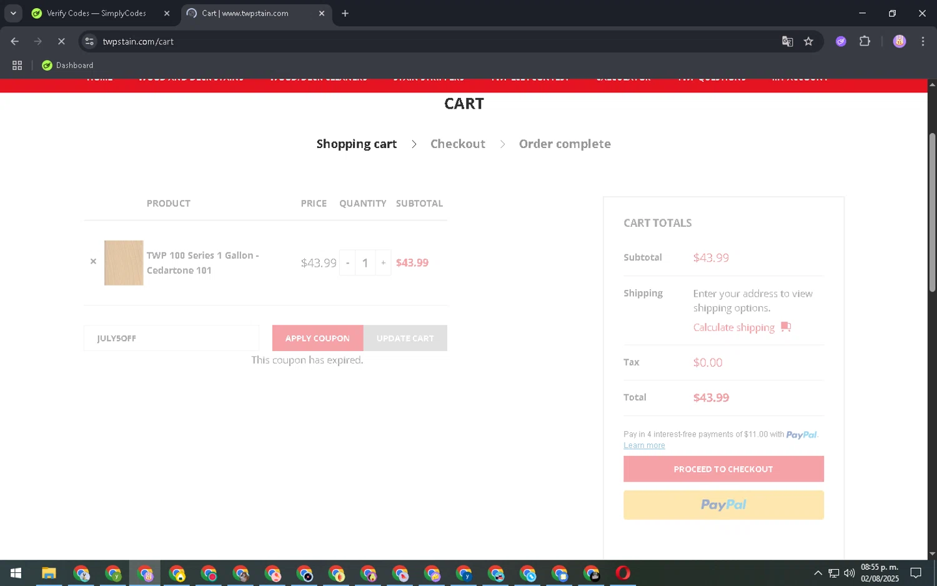The height and width of the screenshot is (586, 937).
Task: Open the Windows Start menu
Action: coord(16,573)
